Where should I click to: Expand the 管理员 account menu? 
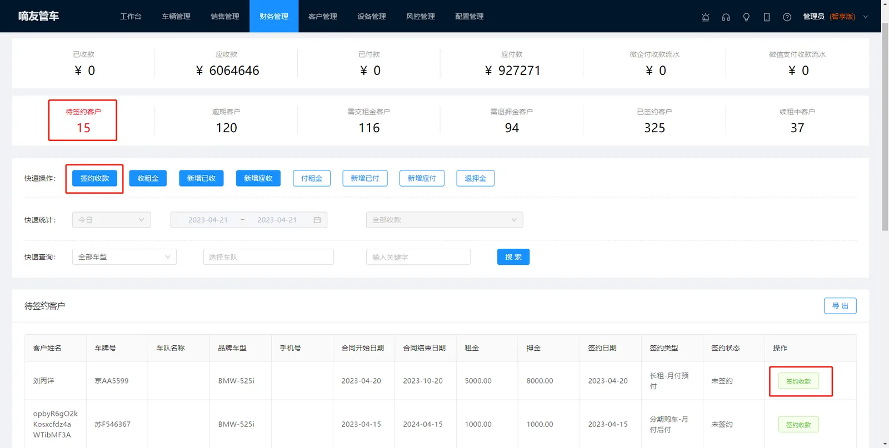point(835,17)
